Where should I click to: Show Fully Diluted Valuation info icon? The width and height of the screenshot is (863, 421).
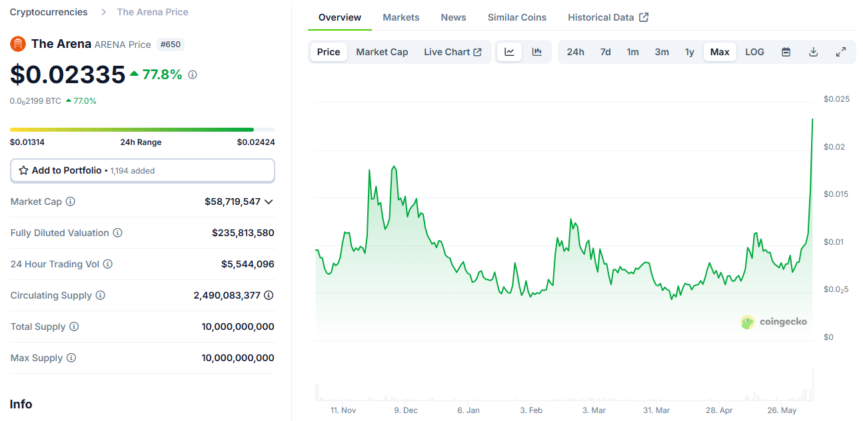pyautogui.click(x=117, y=233)
